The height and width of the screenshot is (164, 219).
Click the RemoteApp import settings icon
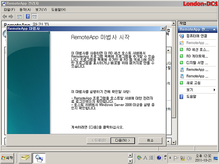click(x=182, y=76)
